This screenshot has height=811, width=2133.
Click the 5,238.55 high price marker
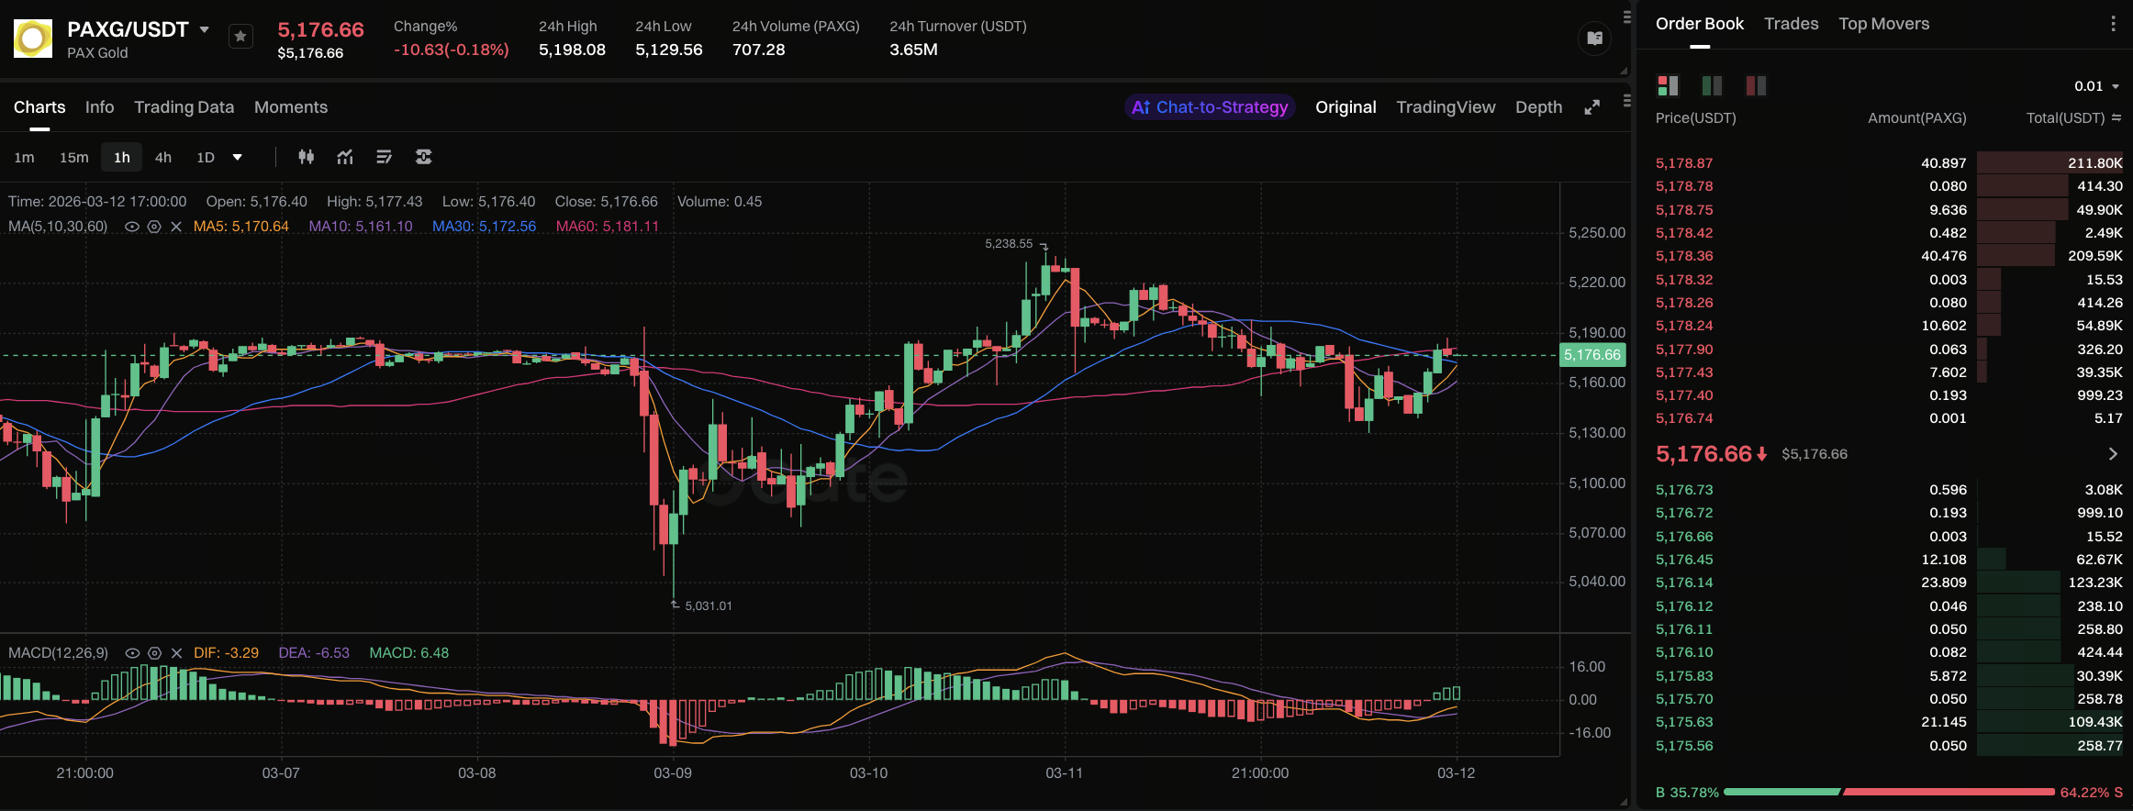tap(1009, 244)
